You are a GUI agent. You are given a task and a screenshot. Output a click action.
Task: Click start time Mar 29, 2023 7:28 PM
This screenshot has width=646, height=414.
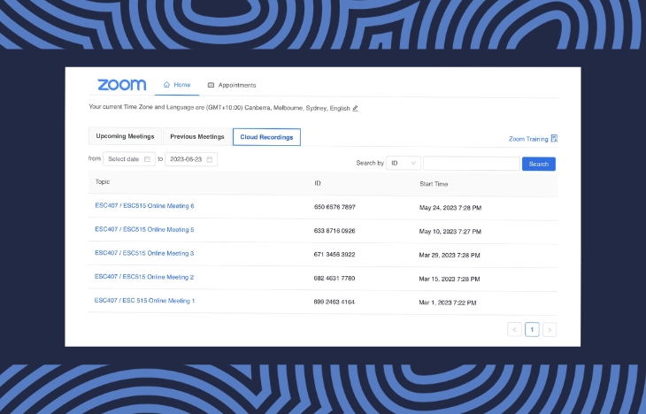(x=450, y=256)
